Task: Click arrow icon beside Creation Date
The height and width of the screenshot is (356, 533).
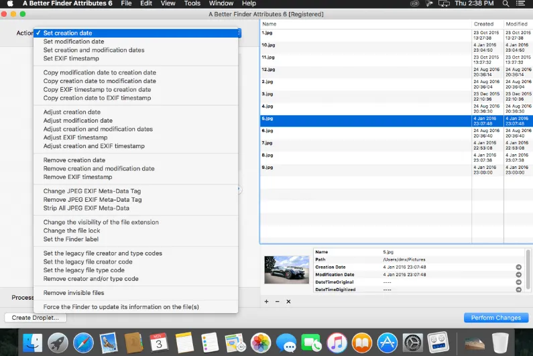Action: [518, 268]
